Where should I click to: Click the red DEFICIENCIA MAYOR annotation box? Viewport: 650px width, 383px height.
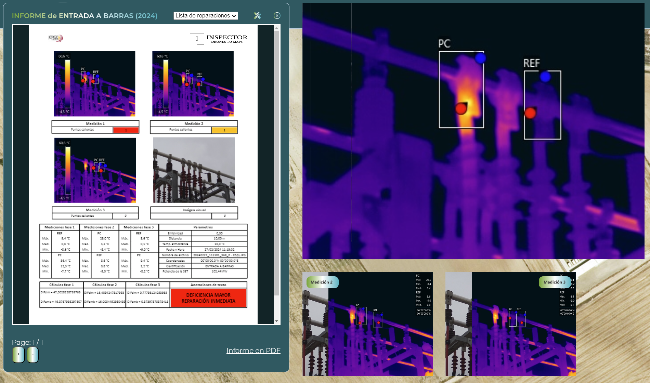click(x=208, y=298)
